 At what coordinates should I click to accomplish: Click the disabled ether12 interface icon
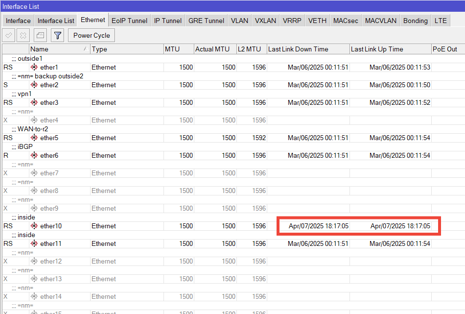tap(34, 261)
